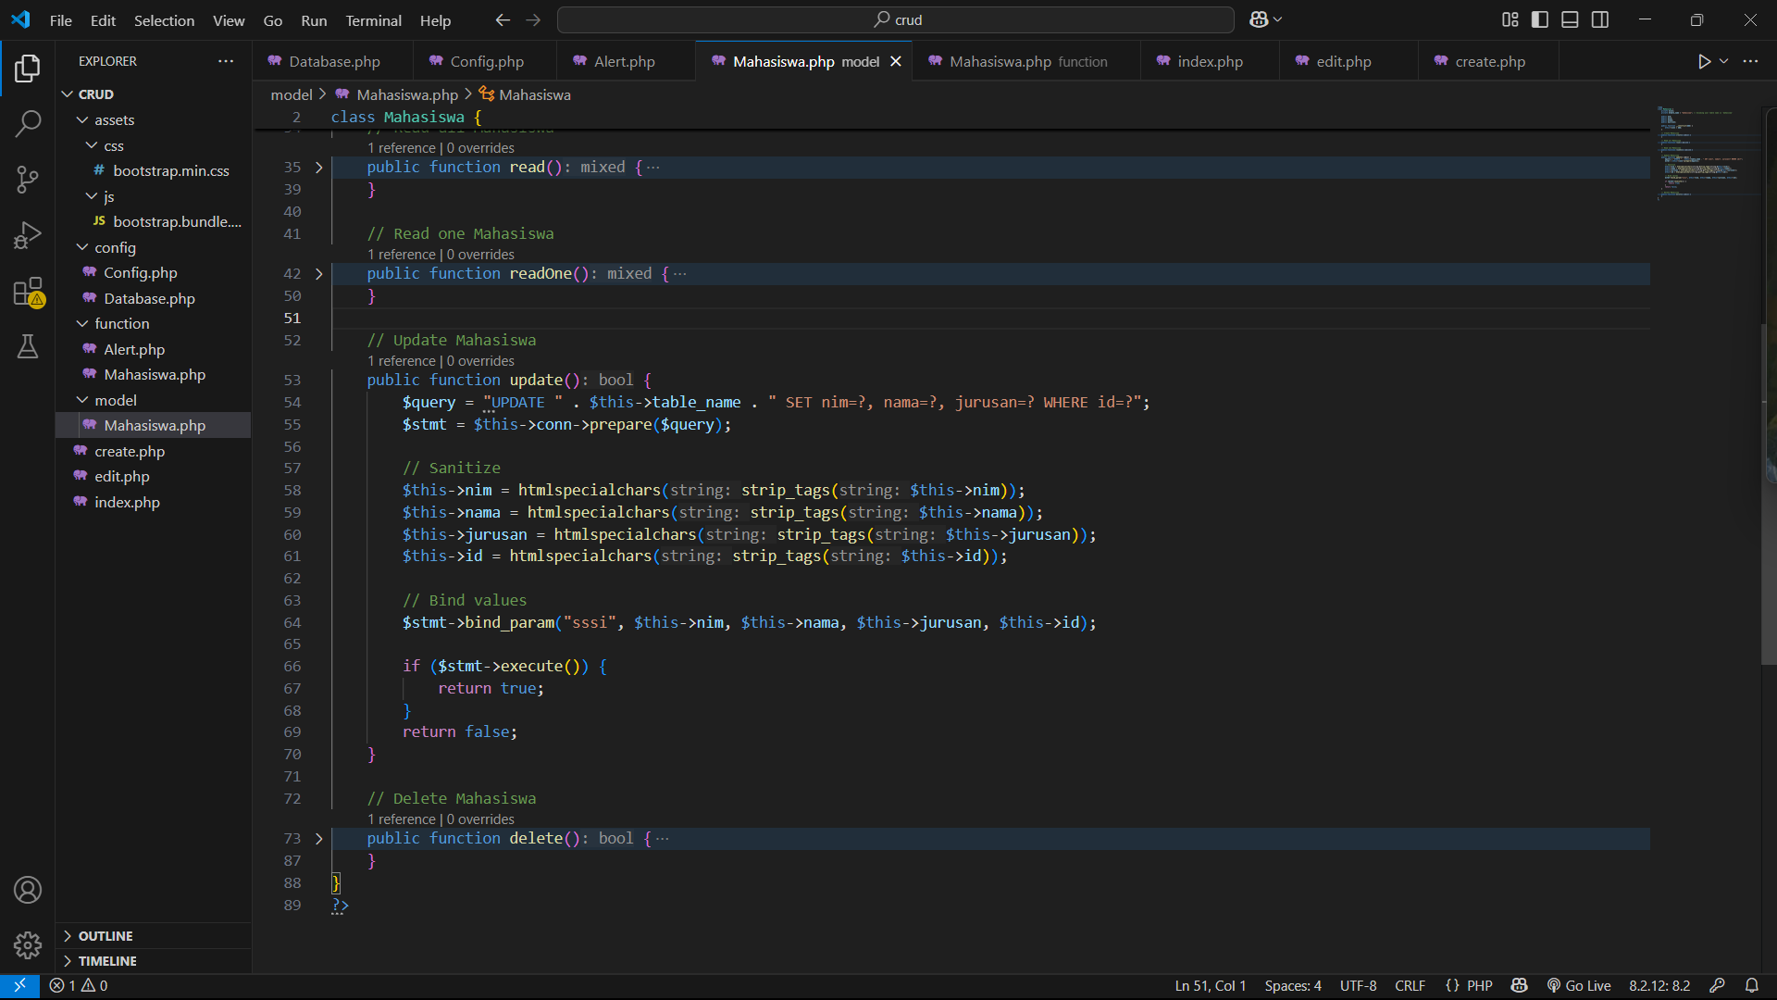Image resolution: width=1777 pixels, height=1000 pixels.
Task: Open the Terminal menu
Action: [373, 20]
